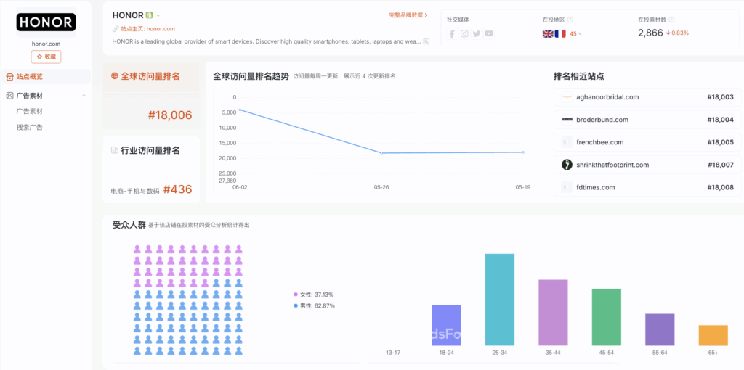Open aghanoorbridal.com site row
Viewport: 744px width, 370px height.
pyautogui.click(x=647, y=97)
